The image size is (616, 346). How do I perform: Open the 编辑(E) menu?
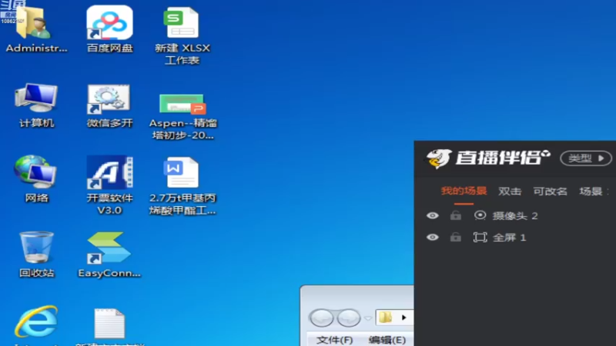coord(387,340)
